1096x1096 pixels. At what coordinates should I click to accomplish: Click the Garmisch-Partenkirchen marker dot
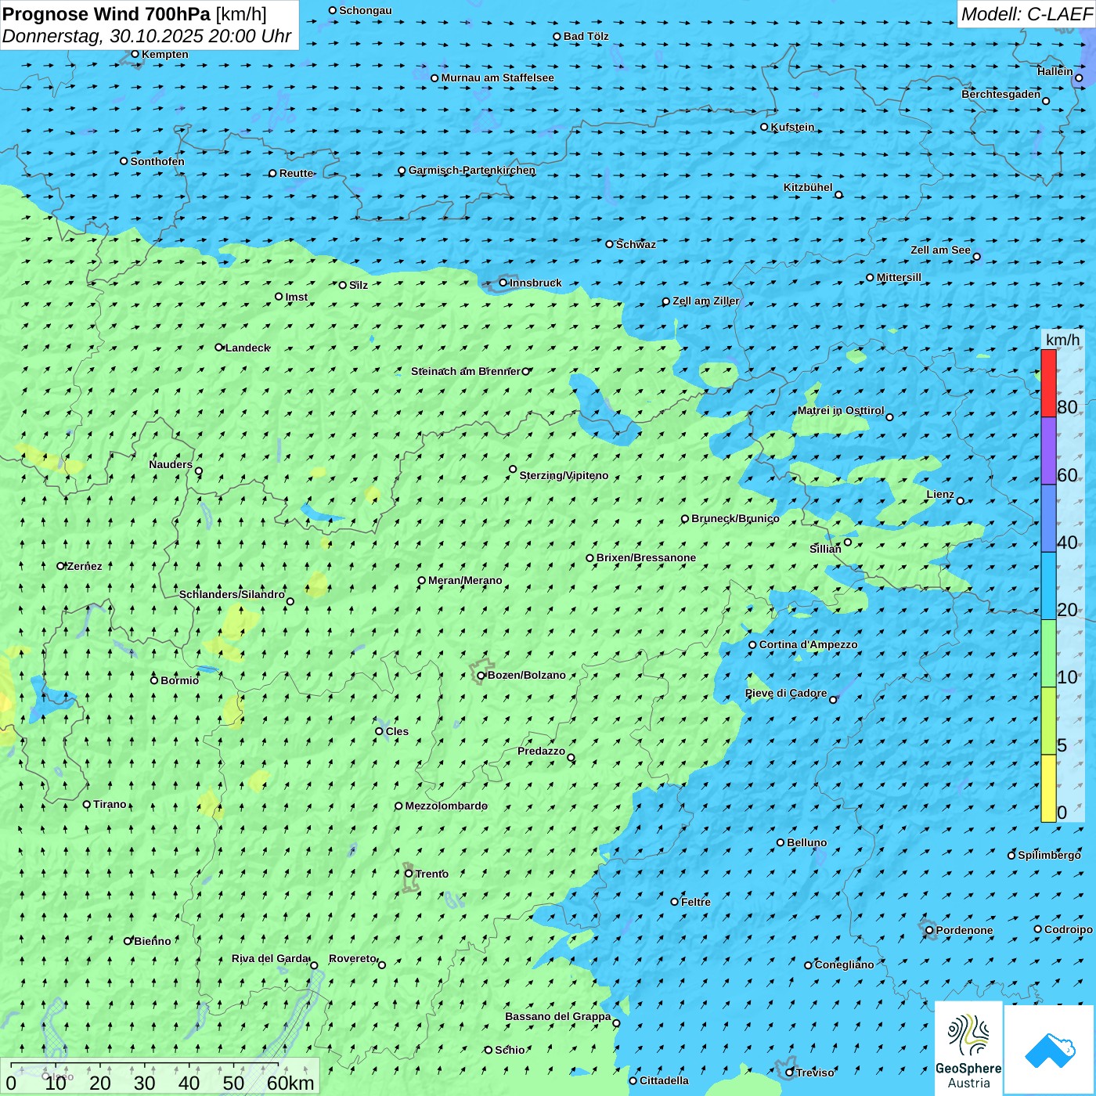[x=402, y=171]
